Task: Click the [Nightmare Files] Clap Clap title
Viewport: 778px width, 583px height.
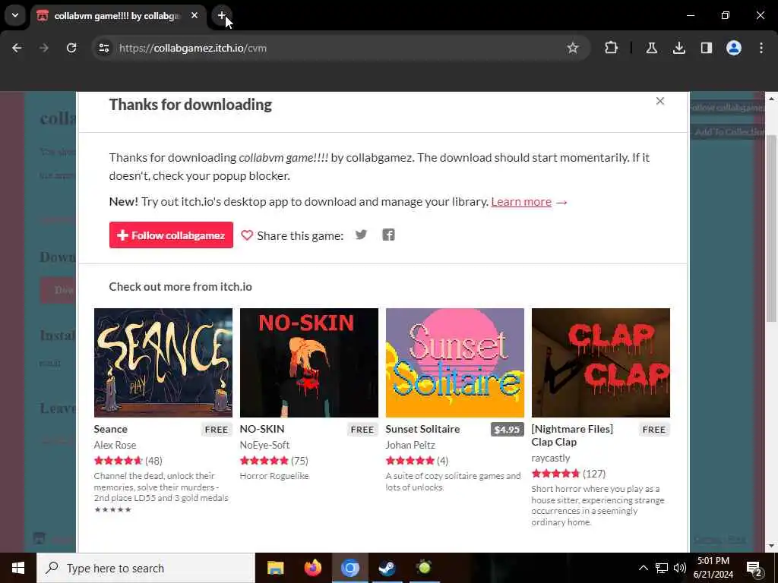Action: click(x=572, y=435)
